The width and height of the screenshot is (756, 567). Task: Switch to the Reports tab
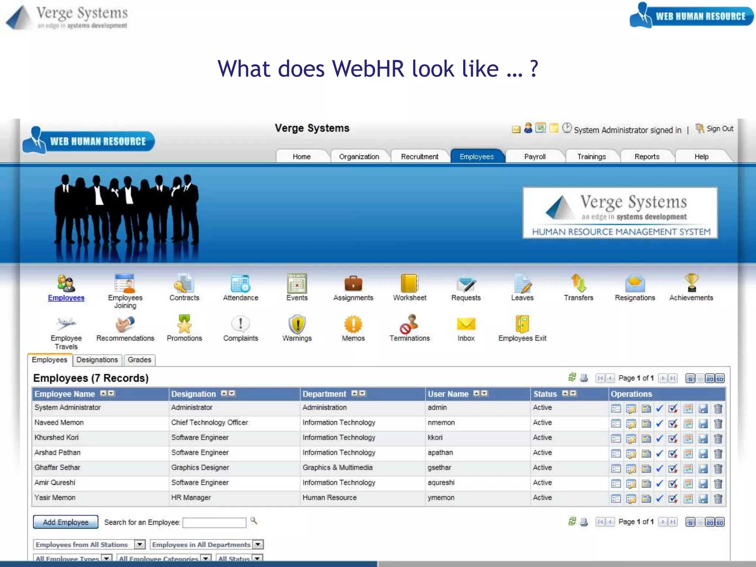tap(647, 156)
